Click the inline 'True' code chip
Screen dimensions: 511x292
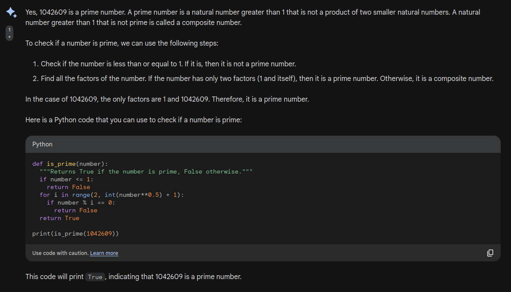(x=95, y=277)
